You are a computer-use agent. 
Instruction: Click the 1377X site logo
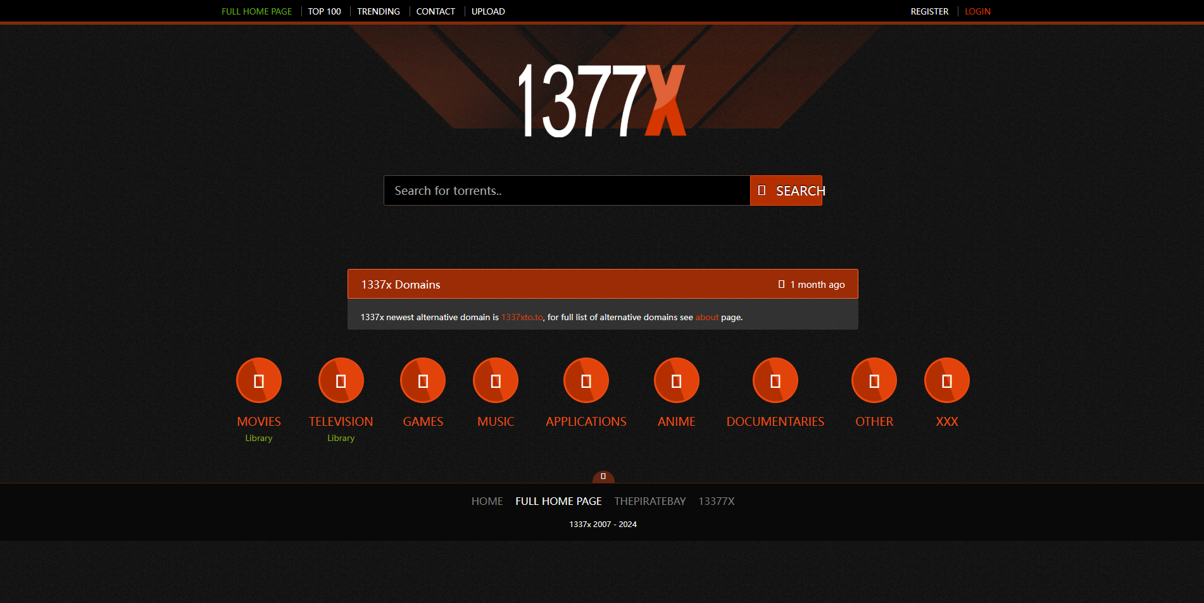pyautogui.click(x=602, y=100)
